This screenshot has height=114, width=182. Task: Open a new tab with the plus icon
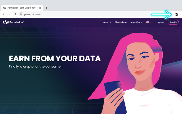point(47,8)
